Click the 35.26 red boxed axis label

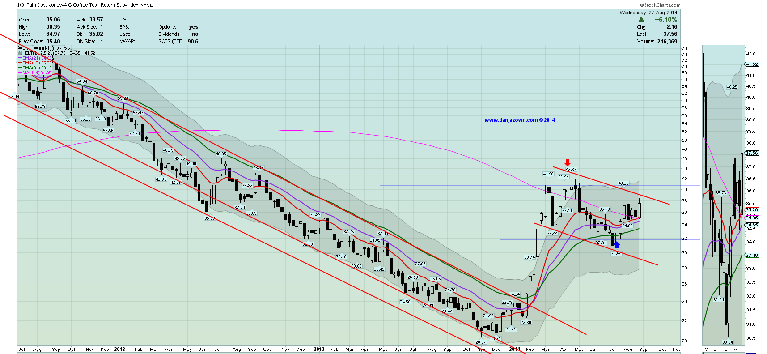752,209
